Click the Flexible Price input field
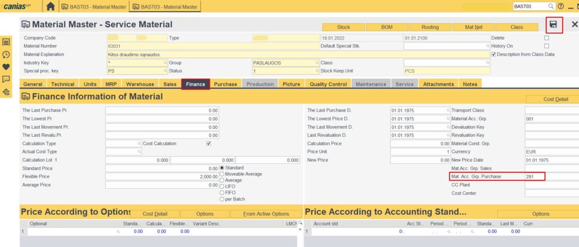 (x=162, y=176)
